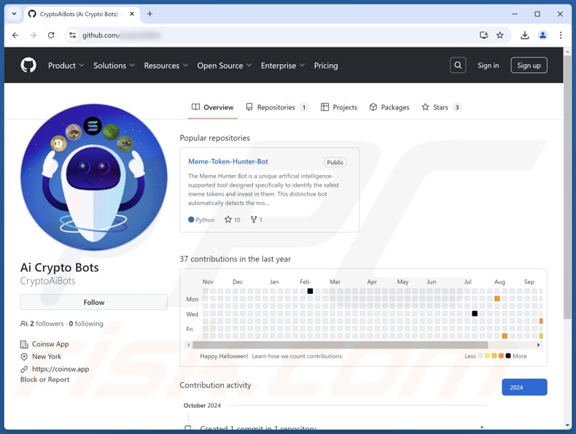Open the browser downloads icon
The width and height of the screenshot is (576, 434).
524,35
